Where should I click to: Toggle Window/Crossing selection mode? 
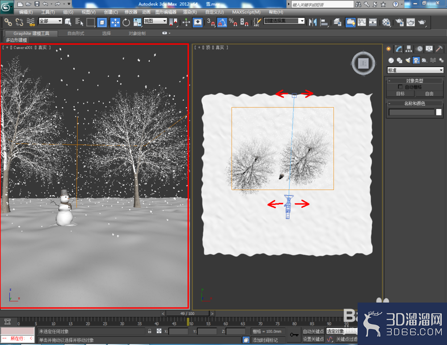[x=102, y=22]
